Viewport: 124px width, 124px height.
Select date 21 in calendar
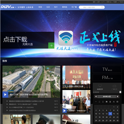[110, 117]
